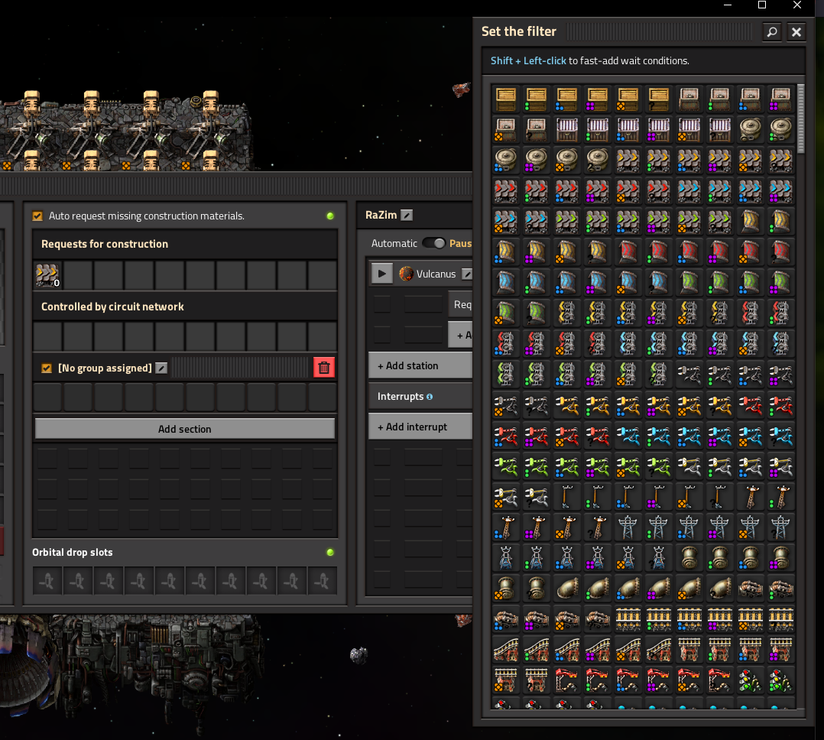Choose the normal small electric pole filter
The height and width of the screenshot is (740, 824).
point(566,495)
